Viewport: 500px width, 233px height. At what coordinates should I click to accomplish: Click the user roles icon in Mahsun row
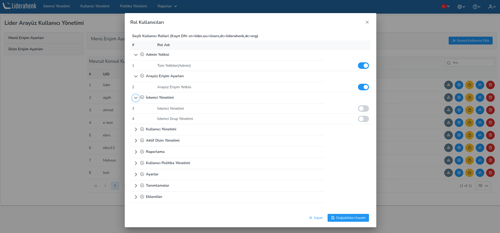tap(480, 160)
